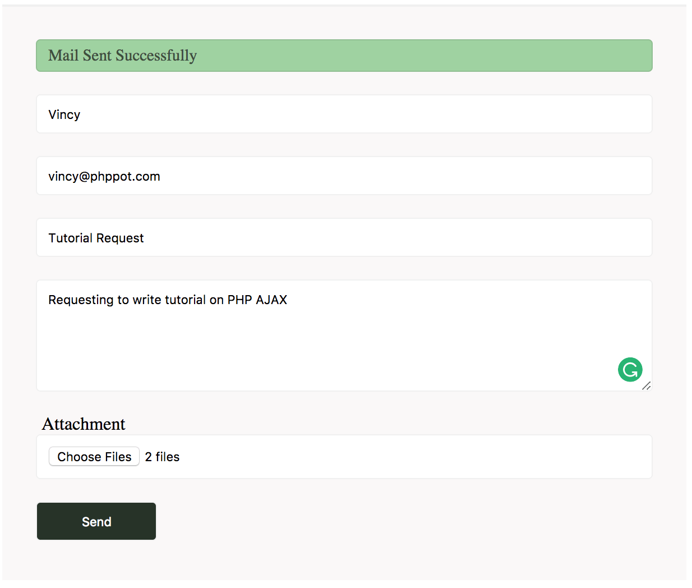Click the Mail Sent Successfully banner
The height and width of the screenshot is (588, 692).
tap(344, 56)
